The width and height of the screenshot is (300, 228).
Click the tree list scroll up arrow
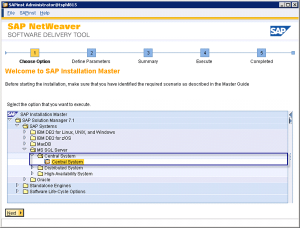(291, 114)
